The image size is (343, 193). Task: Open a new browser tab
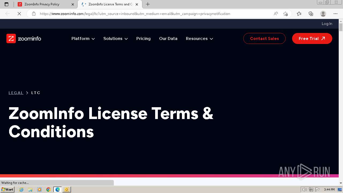[148, 4]
